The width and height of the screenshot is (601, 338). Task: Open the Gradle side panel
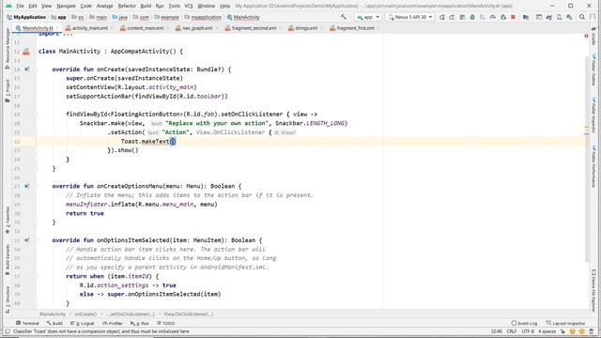[x=593, y=36]
